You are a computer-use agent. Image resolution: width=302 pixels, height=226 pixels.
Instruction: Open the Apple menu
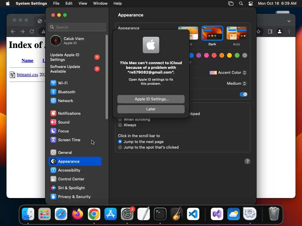click(8, 4)
